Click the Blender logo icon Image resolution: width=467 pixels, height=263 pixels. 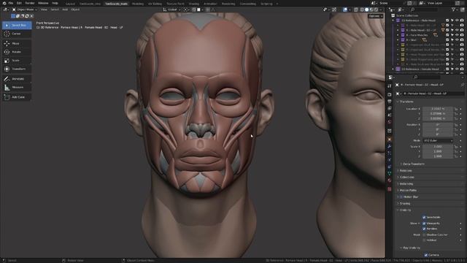(4, 3)
